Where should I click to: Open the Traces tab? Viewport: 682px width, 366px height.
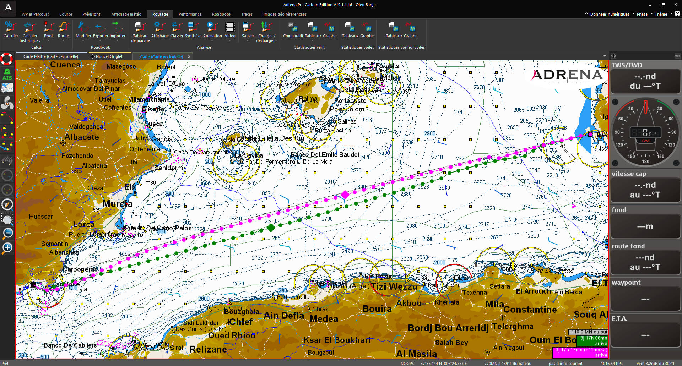[247, 14]
